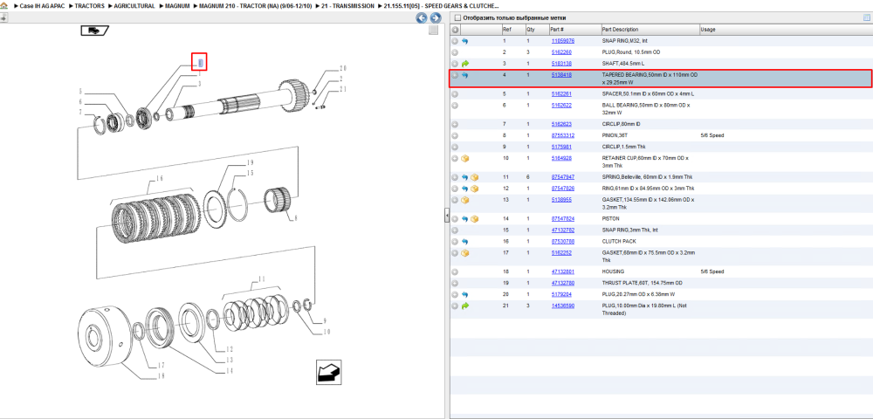Open column settings icon above parts table

coord(866,17)
